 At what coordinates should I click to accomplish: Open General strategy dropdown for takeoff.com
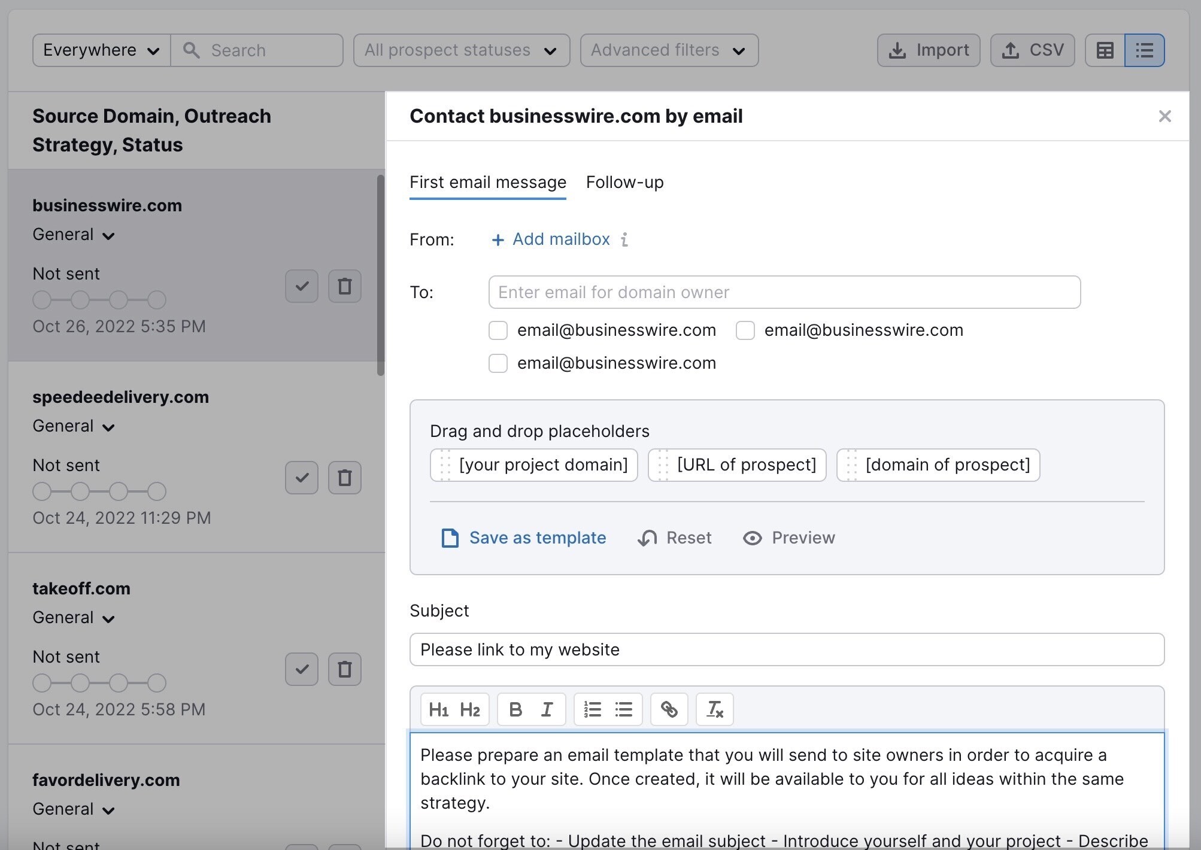point(73,618)
